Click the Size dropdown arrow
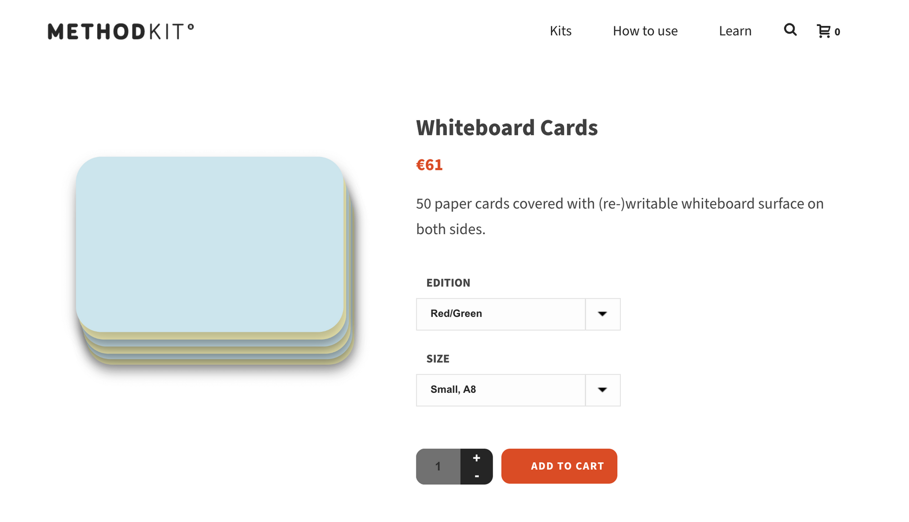 pyautogui.click(x=601, y=390)
